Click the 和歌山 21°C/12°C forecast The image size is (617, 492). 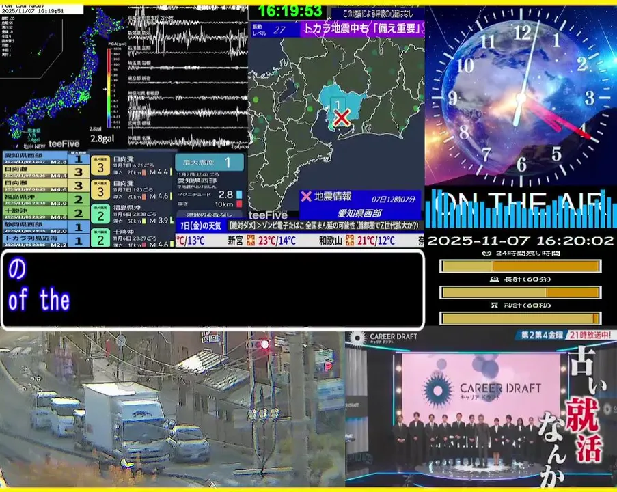(357, 240)
